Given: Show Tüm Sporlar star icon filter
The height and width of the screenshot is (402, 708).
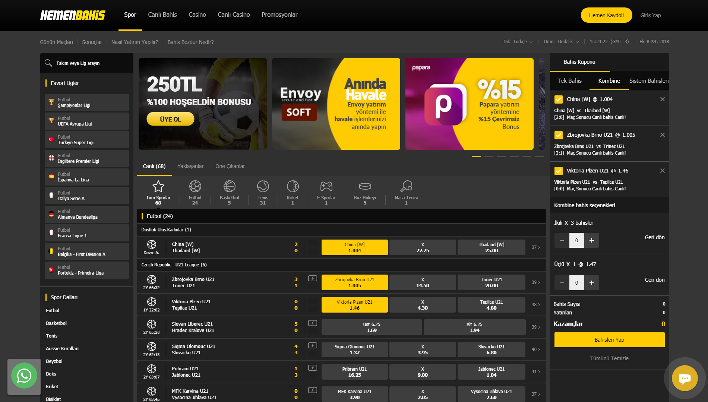Looking at the screenshot, I should tap(158, 186).
